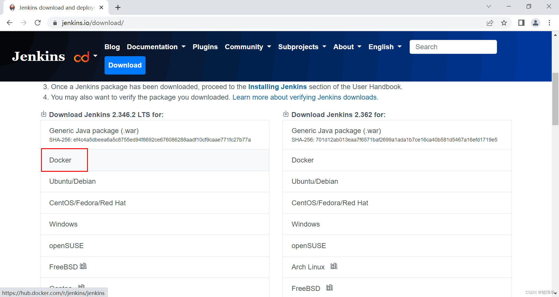Share this page using share icon
Image resolution: width=559 pixels, height=297 pixels.
pyautogui.click(x=490, y=23)
